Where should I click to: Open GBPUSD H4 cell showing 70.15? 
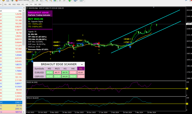tap(73, 77)
